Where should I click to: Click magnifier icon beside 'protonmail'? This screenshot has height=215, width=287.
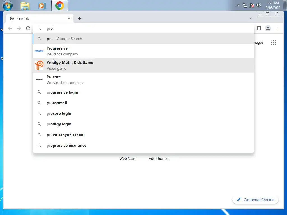(39, 103)
